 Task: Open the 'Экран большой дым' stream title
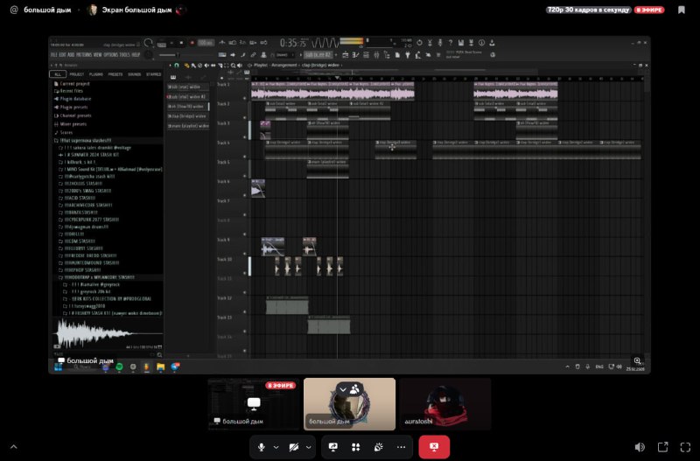point(136,10)
